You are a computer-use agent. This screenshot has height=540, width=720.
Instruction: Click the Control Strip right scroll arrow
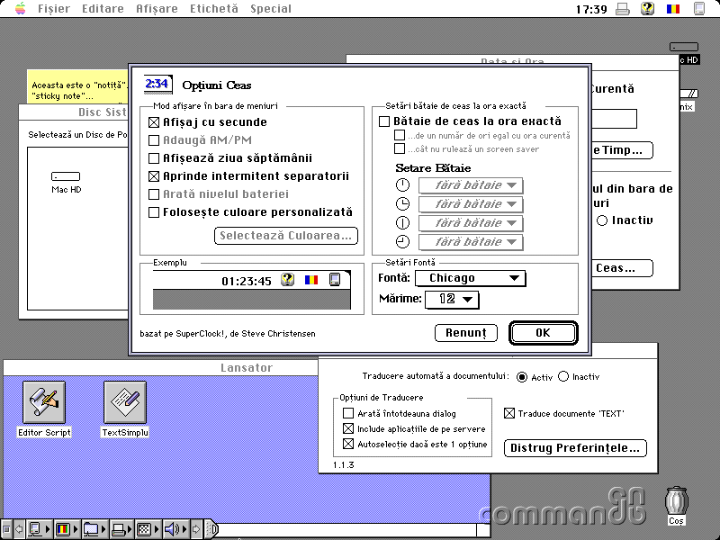pos(196,529)
